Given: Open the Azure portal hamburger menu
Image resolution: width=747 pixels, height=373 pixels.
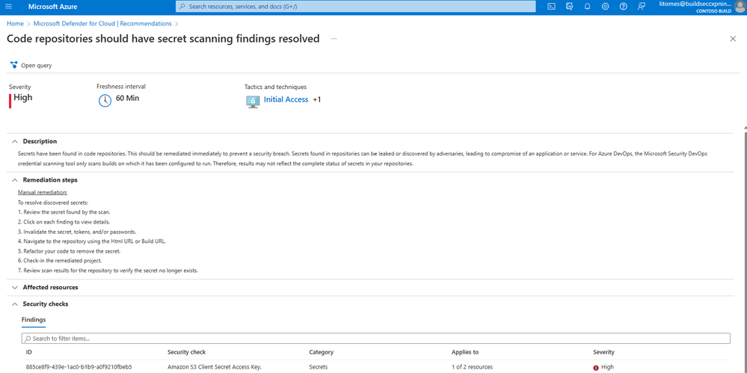Looking at the screenshot, I should [x=8, y=7].
